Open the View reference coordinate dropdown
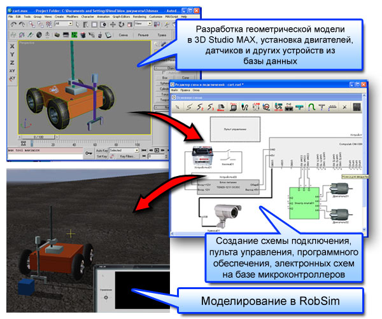 pos(143,24)
